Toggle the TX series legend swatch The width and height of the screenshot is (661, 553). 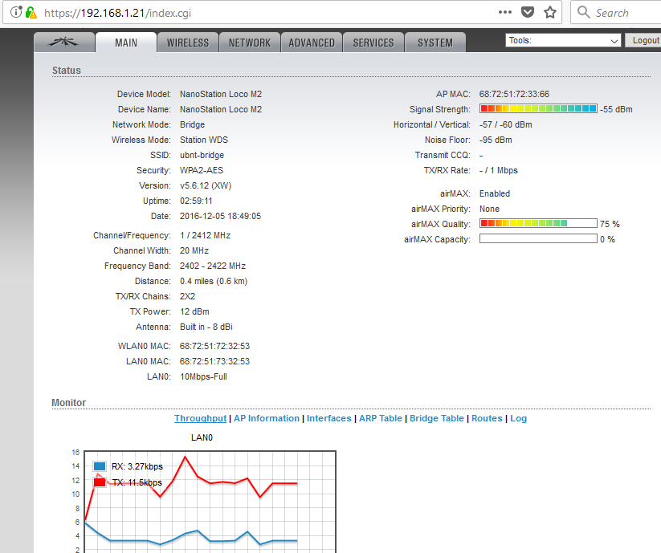[x=98, y=482]
